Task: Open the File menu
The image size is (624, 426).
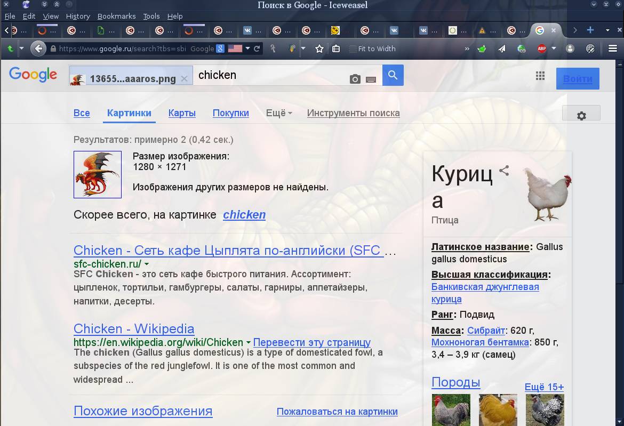Action: [10, 17]
